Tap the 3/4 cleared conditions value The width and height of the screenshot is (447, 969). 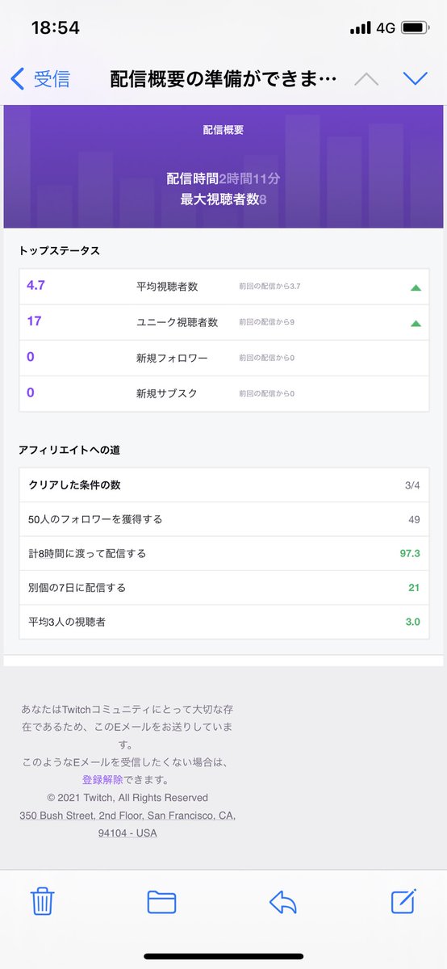pyautogui.click(x=412, y=485)
